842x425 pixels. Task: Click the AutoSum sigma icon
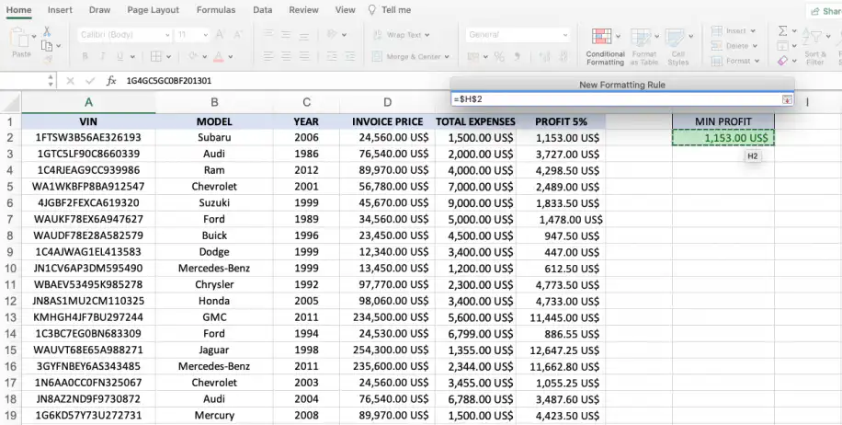783,31
